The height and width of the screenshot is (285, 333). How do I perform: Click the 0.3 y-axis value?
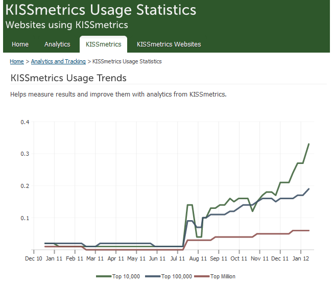click(25, 154)
